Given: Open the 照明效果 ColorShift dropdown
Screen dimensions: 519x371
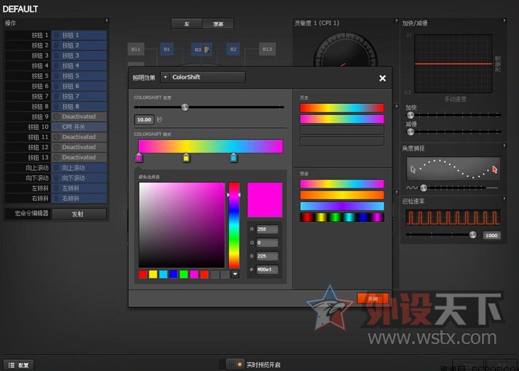Looking at the screenshot, I should tap(203, 77).
